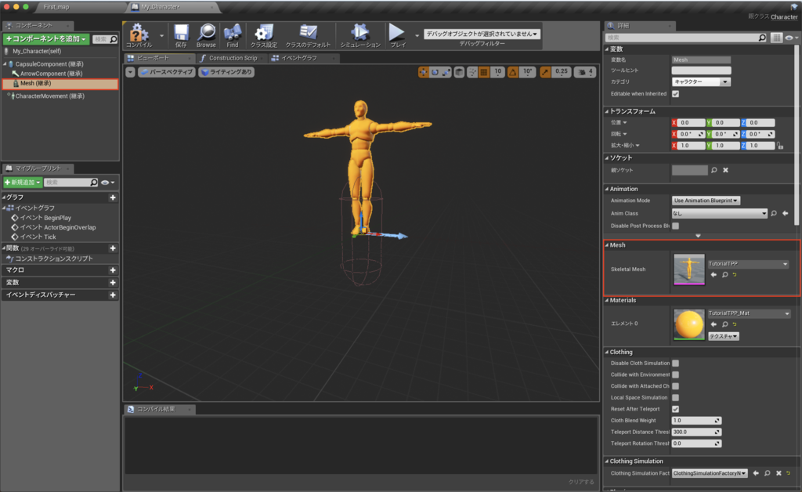Add new graph with グラフ plus
Image resolution: width=802 pixels, height=492 pixels.
click(x=113, y=197)
